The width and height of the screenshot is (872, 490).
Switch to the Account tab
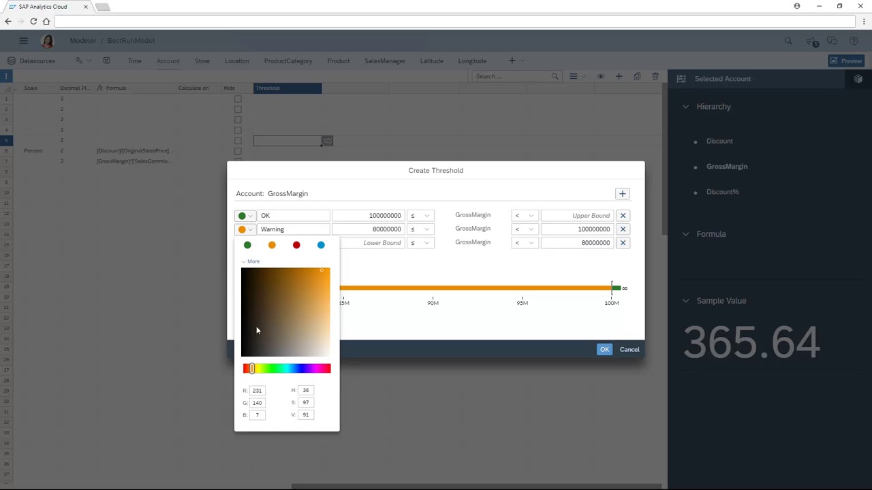[x=168, y=61]
